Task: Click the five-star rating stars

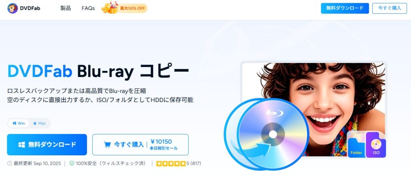Action: 171,164
